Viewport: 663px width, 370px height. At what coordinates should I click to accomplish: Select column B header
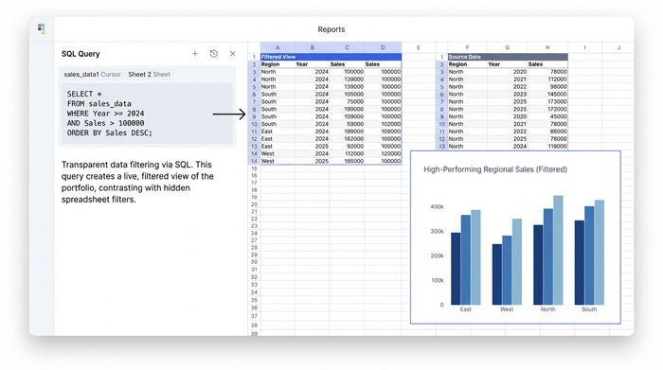point(312,47)
